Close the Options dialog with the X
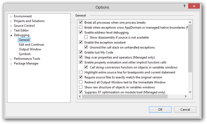Image resolution: width=207 pixels, height=124 pixels. (194, 6)
